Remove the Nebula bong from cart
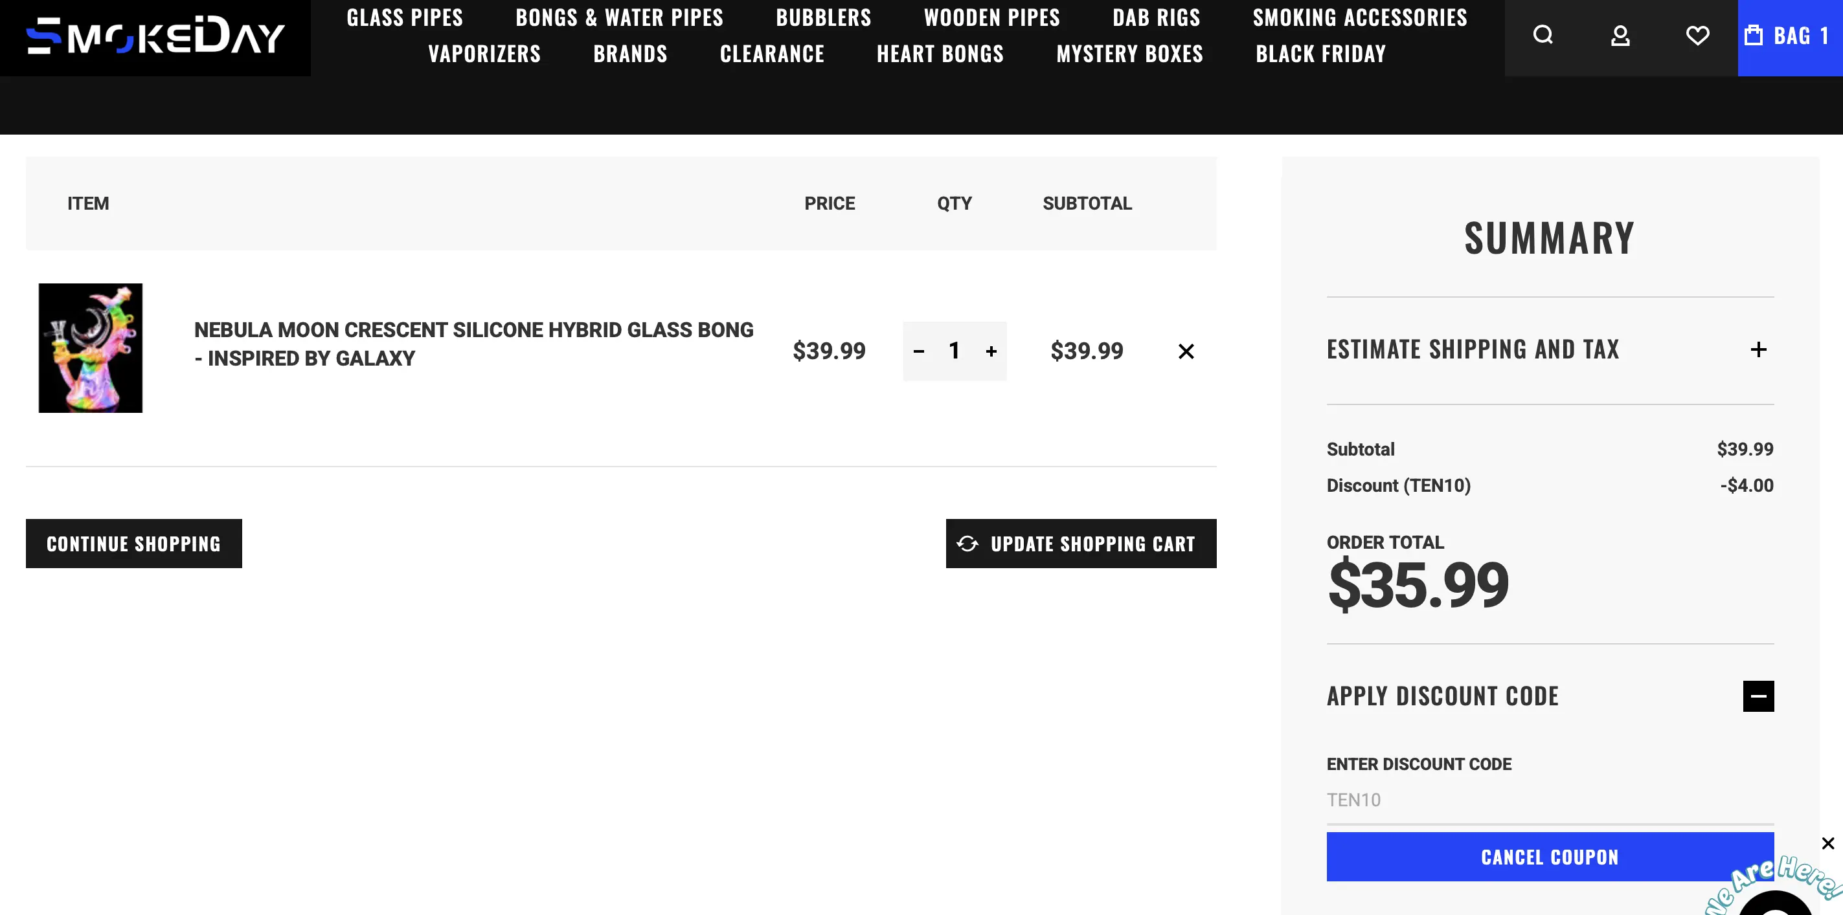 click(x=1186, y=351)
